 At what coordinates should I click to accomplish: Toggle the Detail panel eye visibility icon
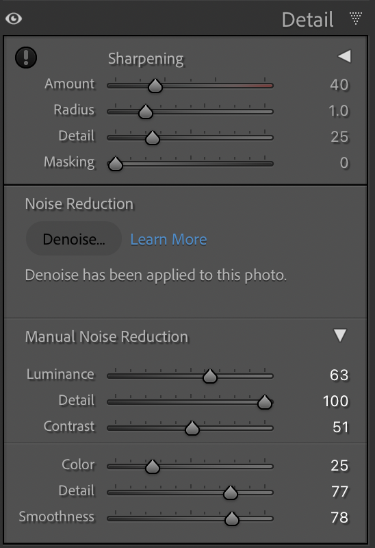14,18
